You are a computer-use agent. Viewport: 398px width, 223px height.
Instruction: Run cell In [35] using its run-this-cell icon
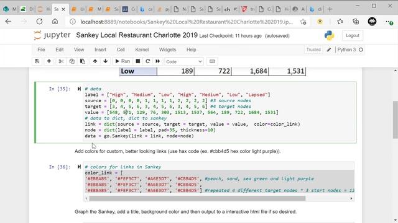click(79, 89)
